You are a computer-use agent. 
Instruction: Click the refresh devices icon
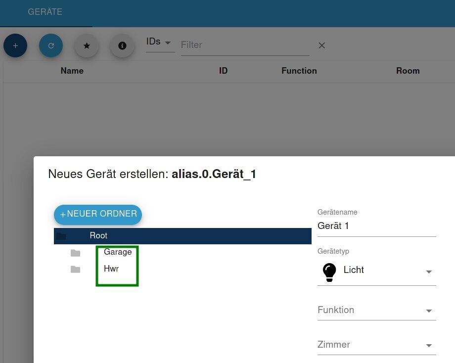point(51,45)
